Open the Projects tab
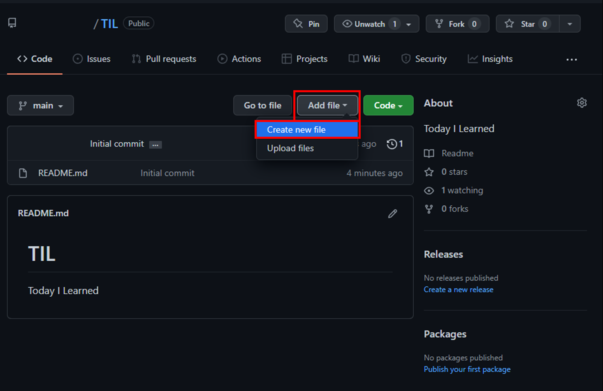The width and height of the screenshot is (603, 391). [304, 59]
